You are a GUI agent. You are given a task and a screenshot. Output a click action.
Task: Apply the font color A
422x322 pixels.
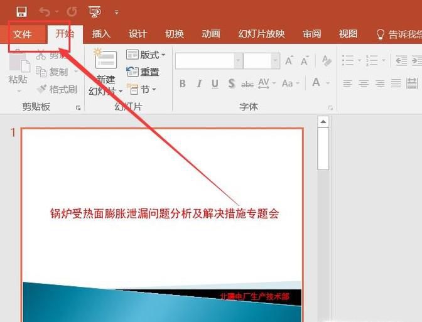316,82
